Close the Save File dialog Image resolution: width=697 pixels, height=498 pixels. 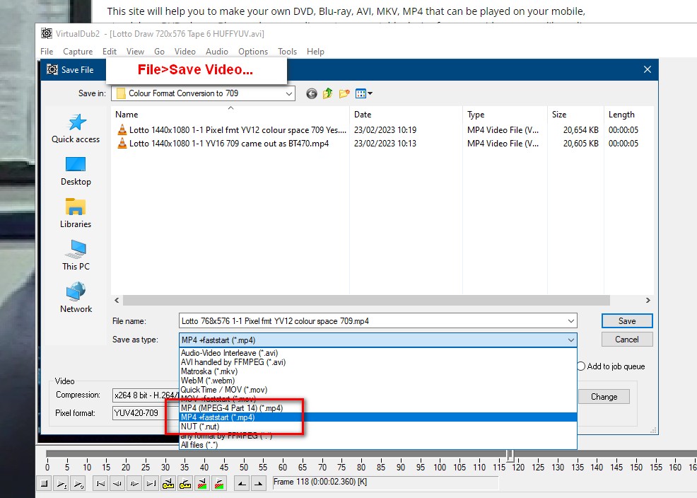click(648, 69)
